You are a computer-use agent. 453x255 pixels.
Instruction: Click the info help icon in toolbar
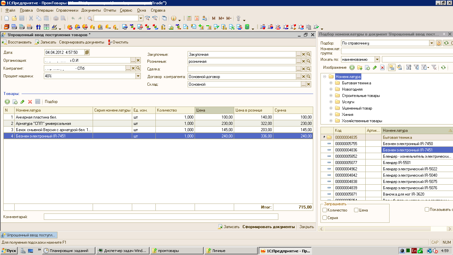(173, 18)
